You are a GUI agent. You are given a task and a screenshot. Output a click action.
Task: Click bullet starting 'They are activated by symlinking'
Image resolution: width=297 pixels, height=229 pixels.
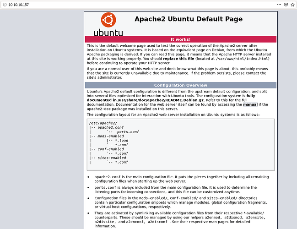(x=180, y=219)
